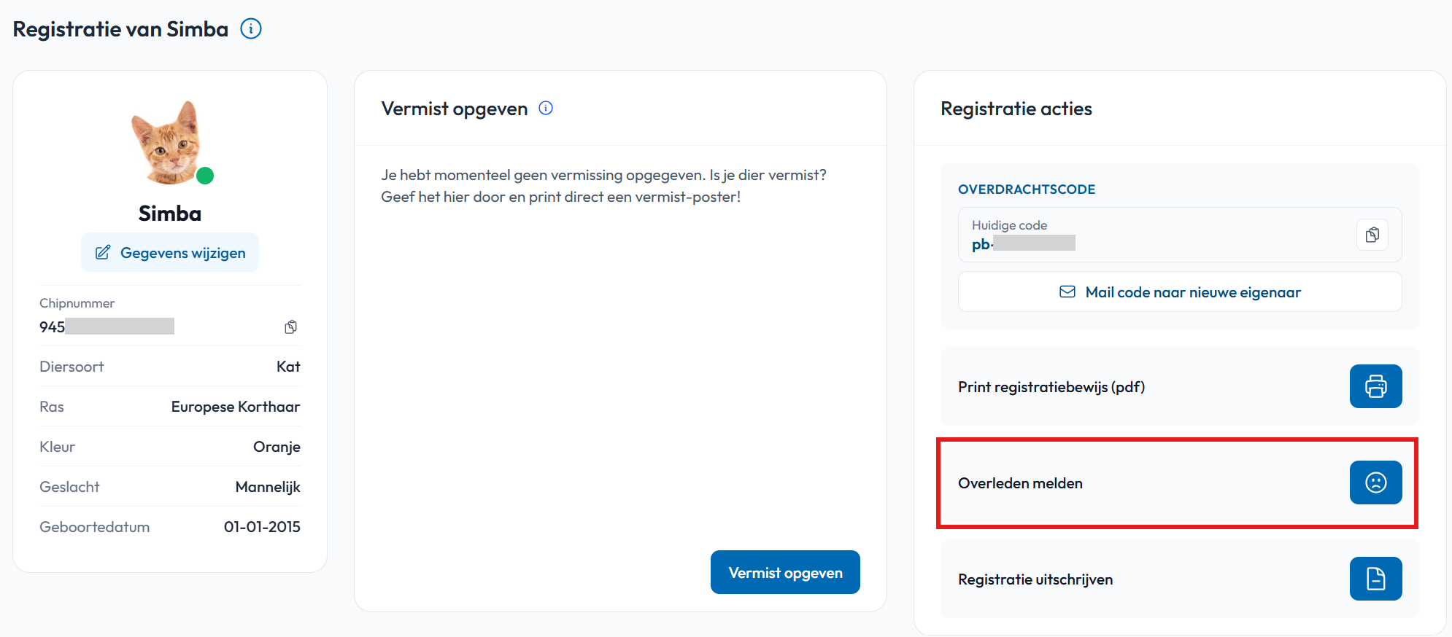The width and height of the screenshot is (1452, 637).
Task: Copy the overdrachtscode using the clipboard icon
Action: (x=1372, y=235)
